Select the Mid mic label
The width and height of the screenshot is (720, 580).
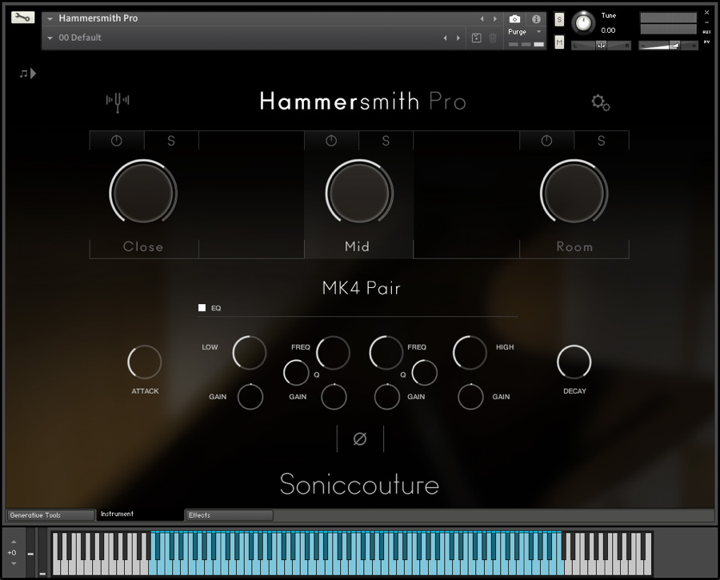pyautogui.click(x=358, y=246)
